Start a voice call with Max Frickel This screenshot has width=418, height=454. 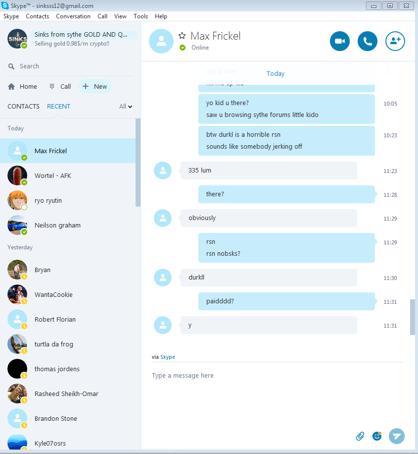(x=368, y=41)
